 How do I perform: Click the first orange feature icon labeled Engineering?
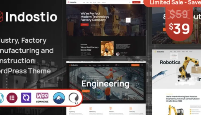click(70, 109)
